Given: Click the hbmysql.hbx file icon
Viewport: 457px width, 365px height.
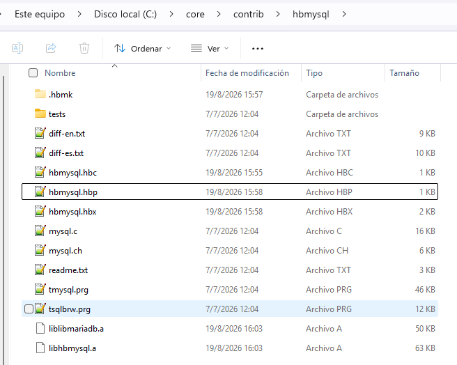Looking at the screenshot, I should click(x=40, y=211).
